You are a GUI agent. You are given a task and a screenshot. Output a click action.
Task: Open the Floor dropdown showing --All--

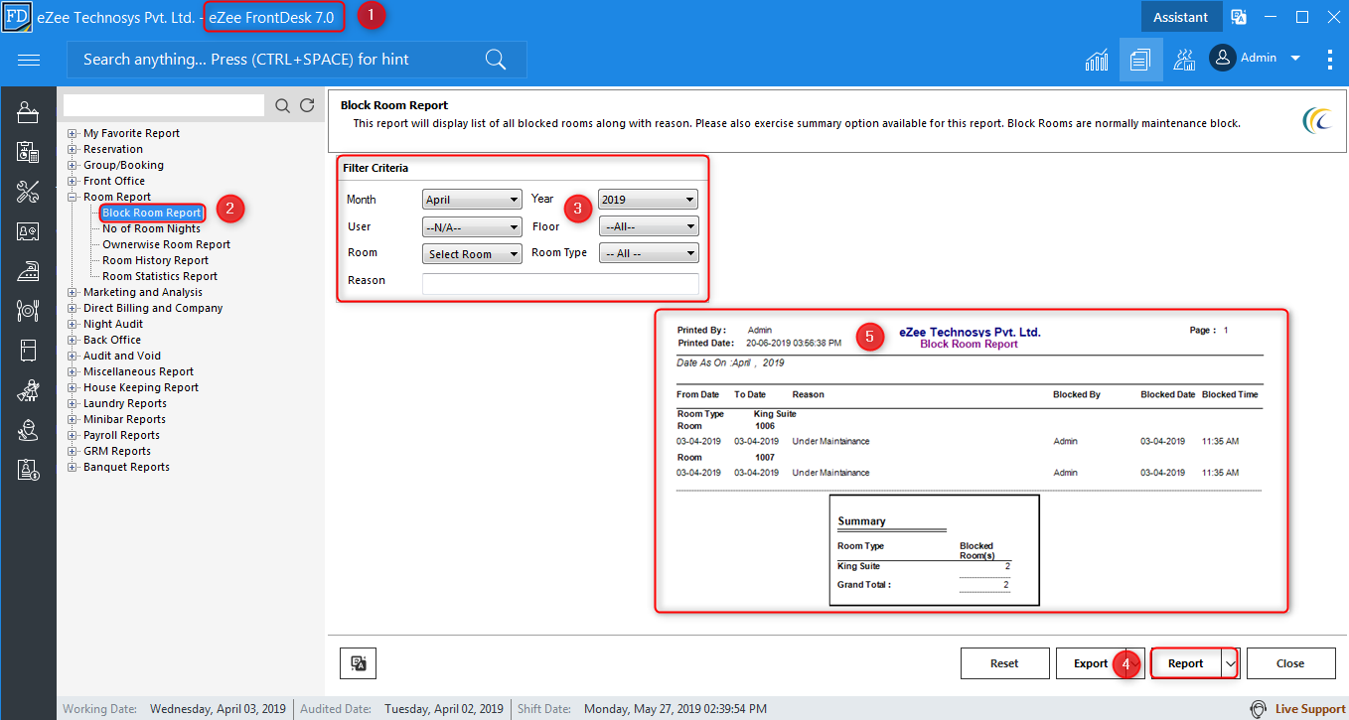tap(649, 227)
